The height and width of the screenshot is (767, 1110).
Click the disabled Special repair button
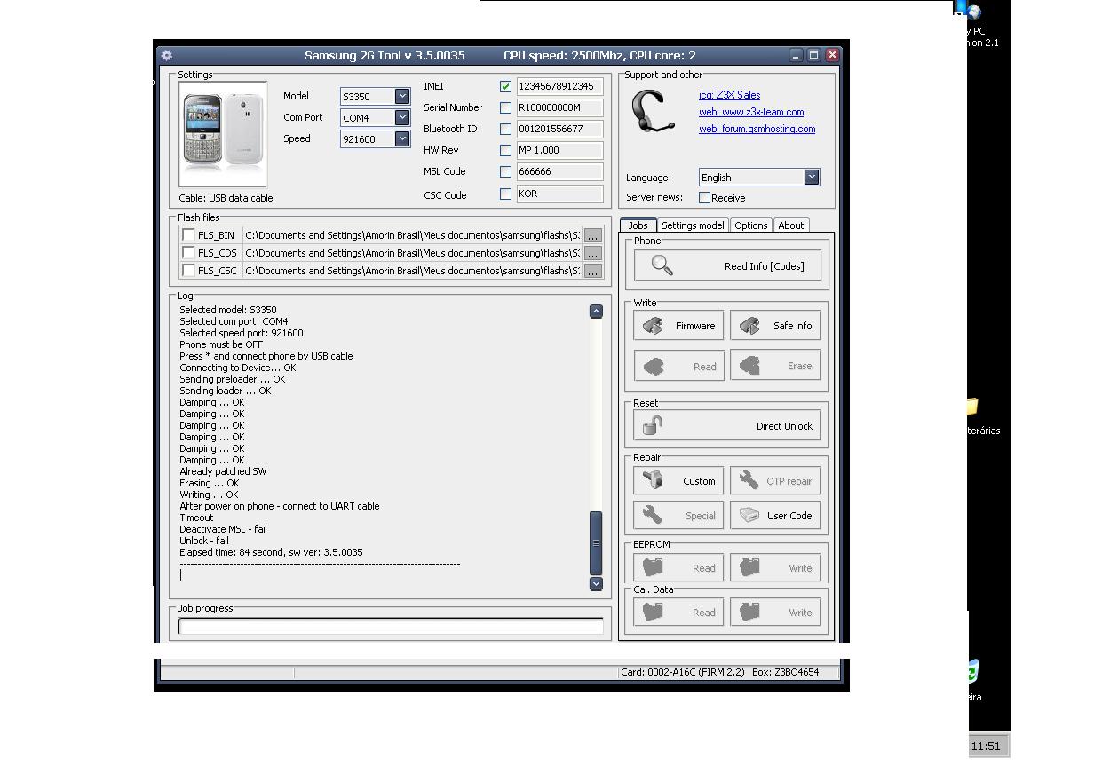[678, 516]
